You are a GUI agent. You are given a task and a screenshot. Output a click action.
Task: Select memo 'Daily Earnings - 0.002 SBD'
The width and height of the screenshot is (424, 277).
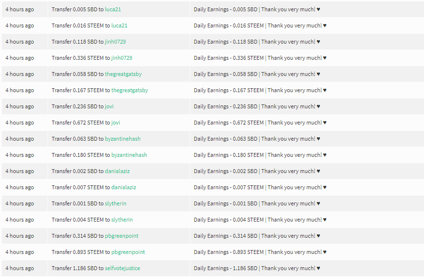click(225, 172)
